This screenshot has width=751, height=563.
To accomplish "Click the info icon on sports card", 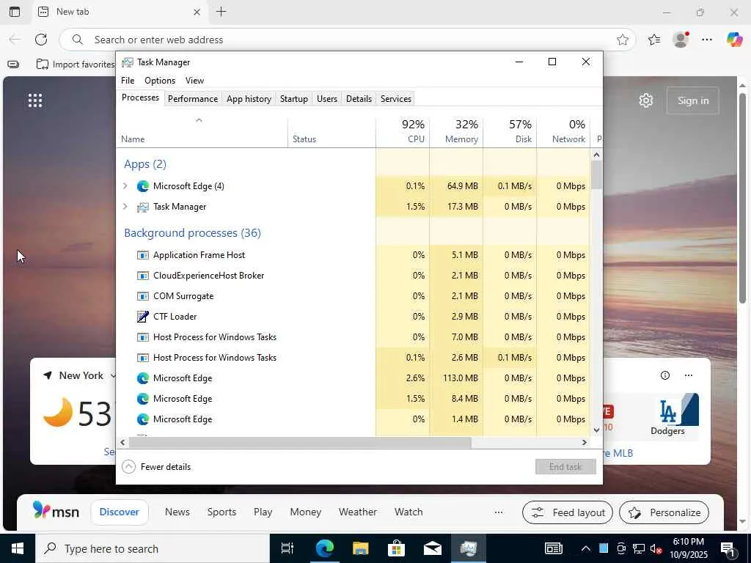I will (x=664, y=375).
